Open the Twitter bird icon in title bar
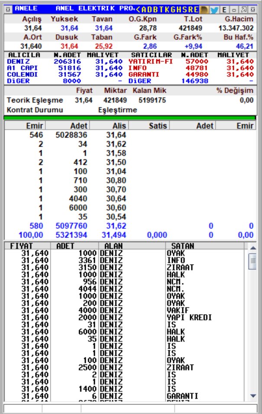The height and width of the screenshot is (414, 262). (214, 10)
